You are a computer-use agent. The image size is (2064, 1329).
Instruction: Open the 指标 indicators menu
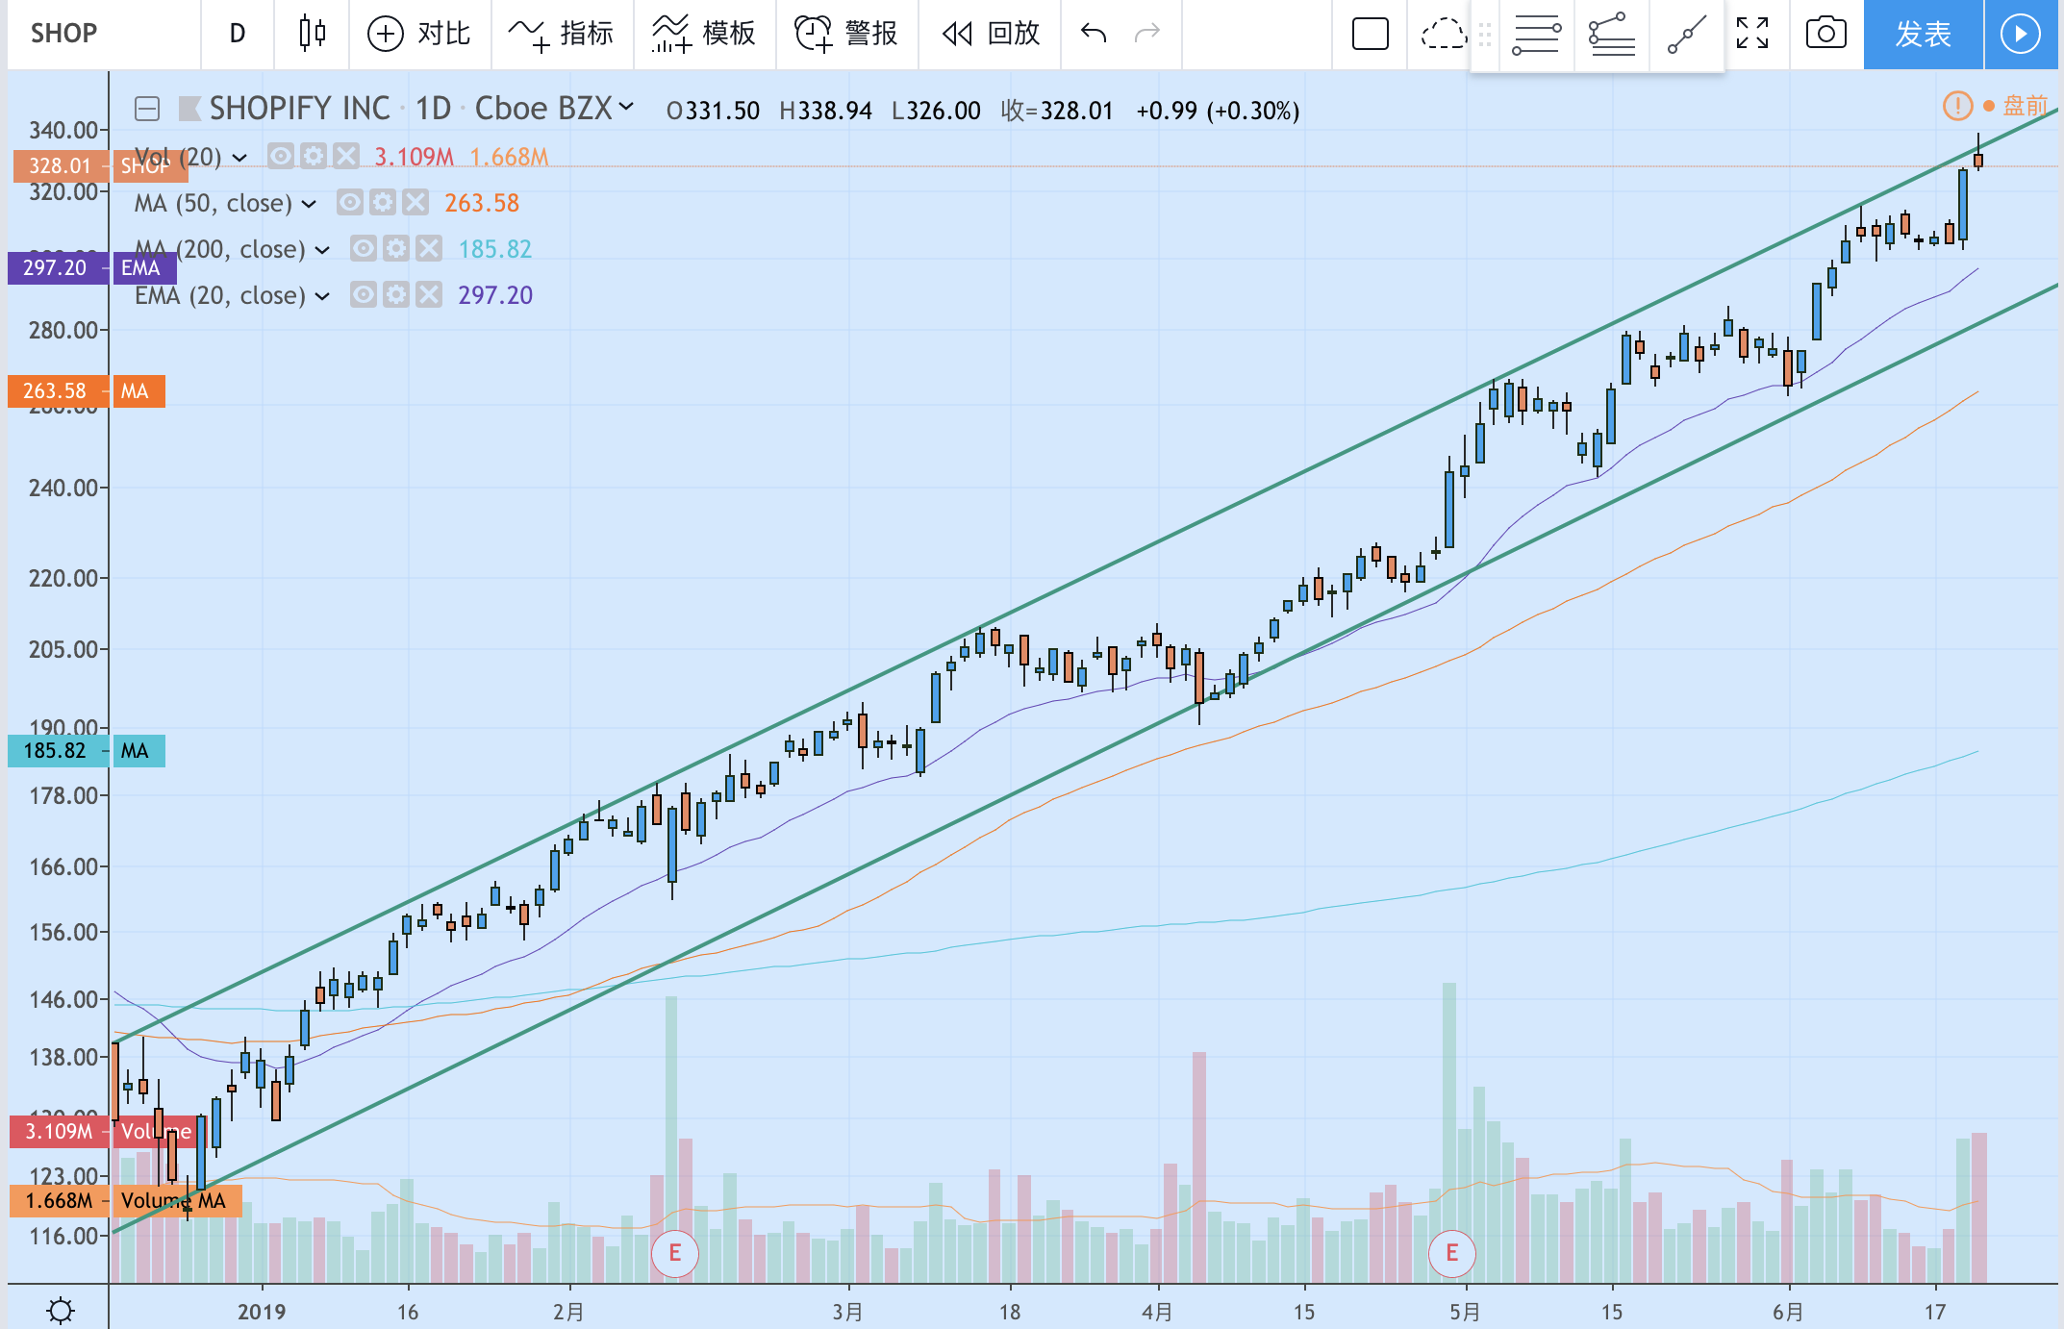coord(562,34)
